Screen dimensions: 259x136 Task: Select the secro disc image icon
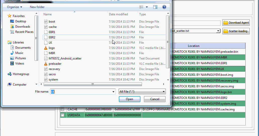click(46, 74)
